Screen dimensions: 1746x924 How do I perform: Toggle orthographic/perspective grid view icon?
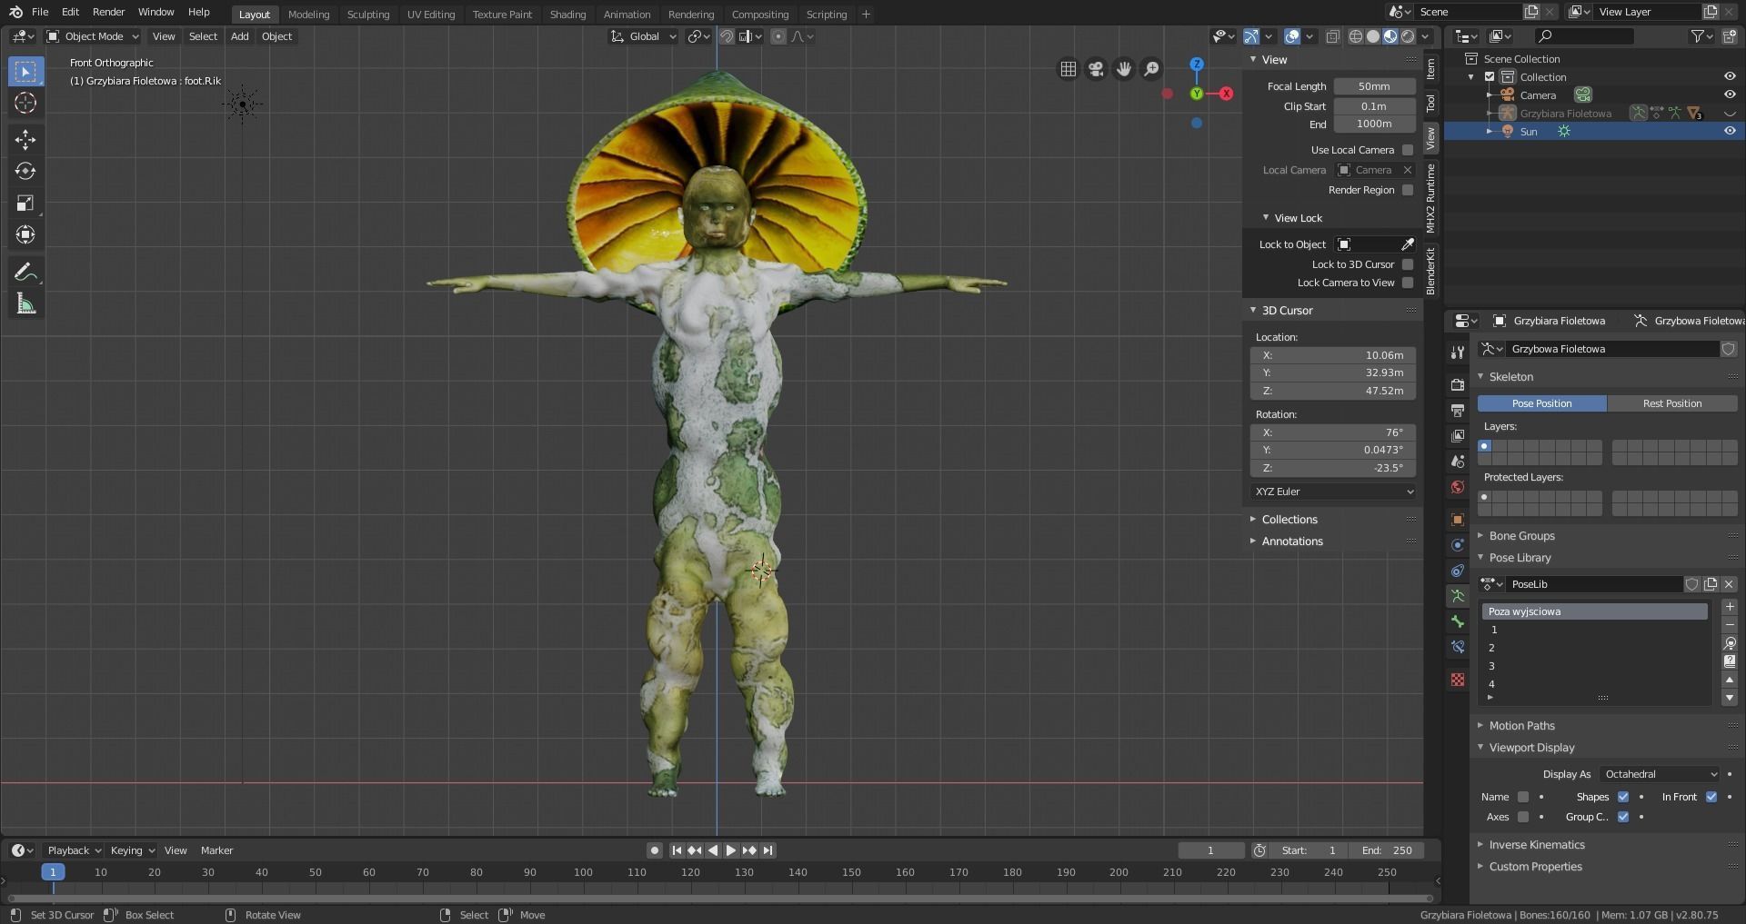[1069, 69]
